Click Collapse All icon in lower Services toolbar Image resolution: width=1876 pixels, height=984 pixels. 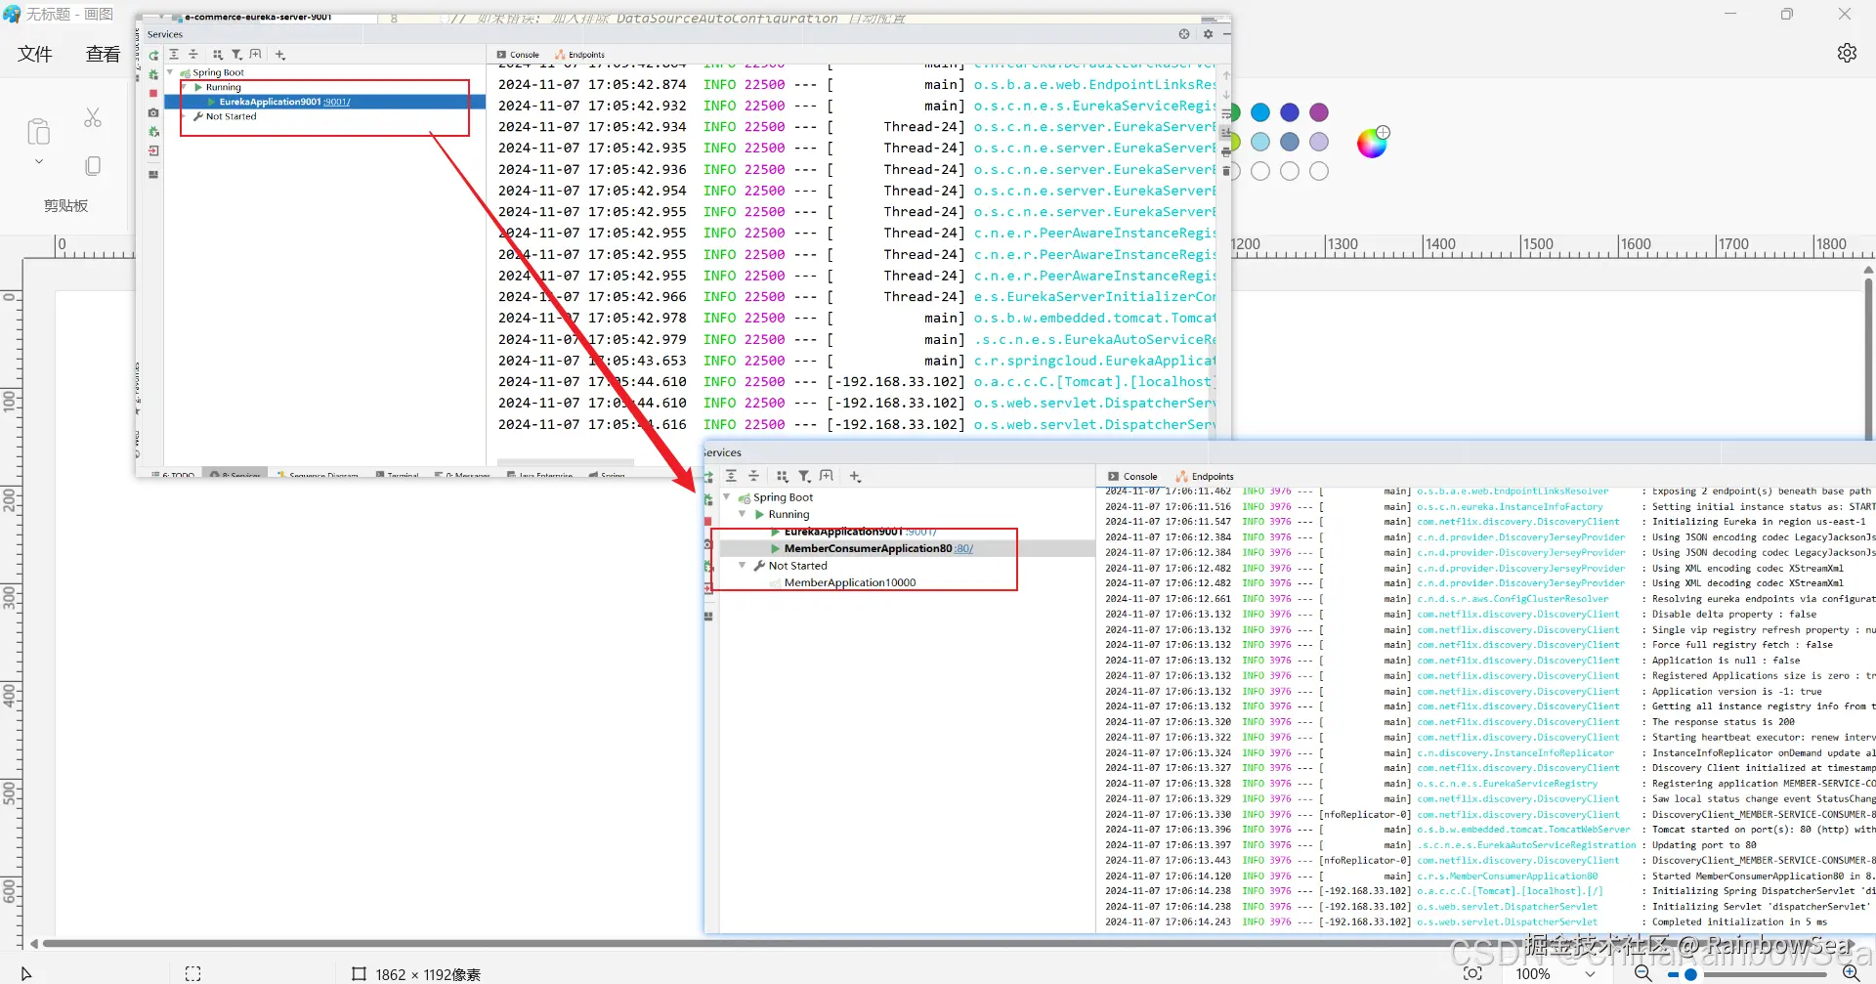click(x=753, y=476)
